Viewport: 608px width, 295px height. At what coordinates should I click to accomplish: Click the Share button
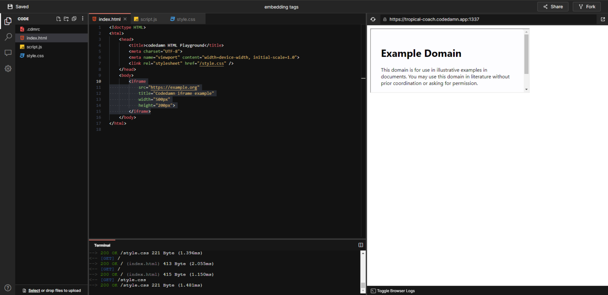click(x=553, y=6)
